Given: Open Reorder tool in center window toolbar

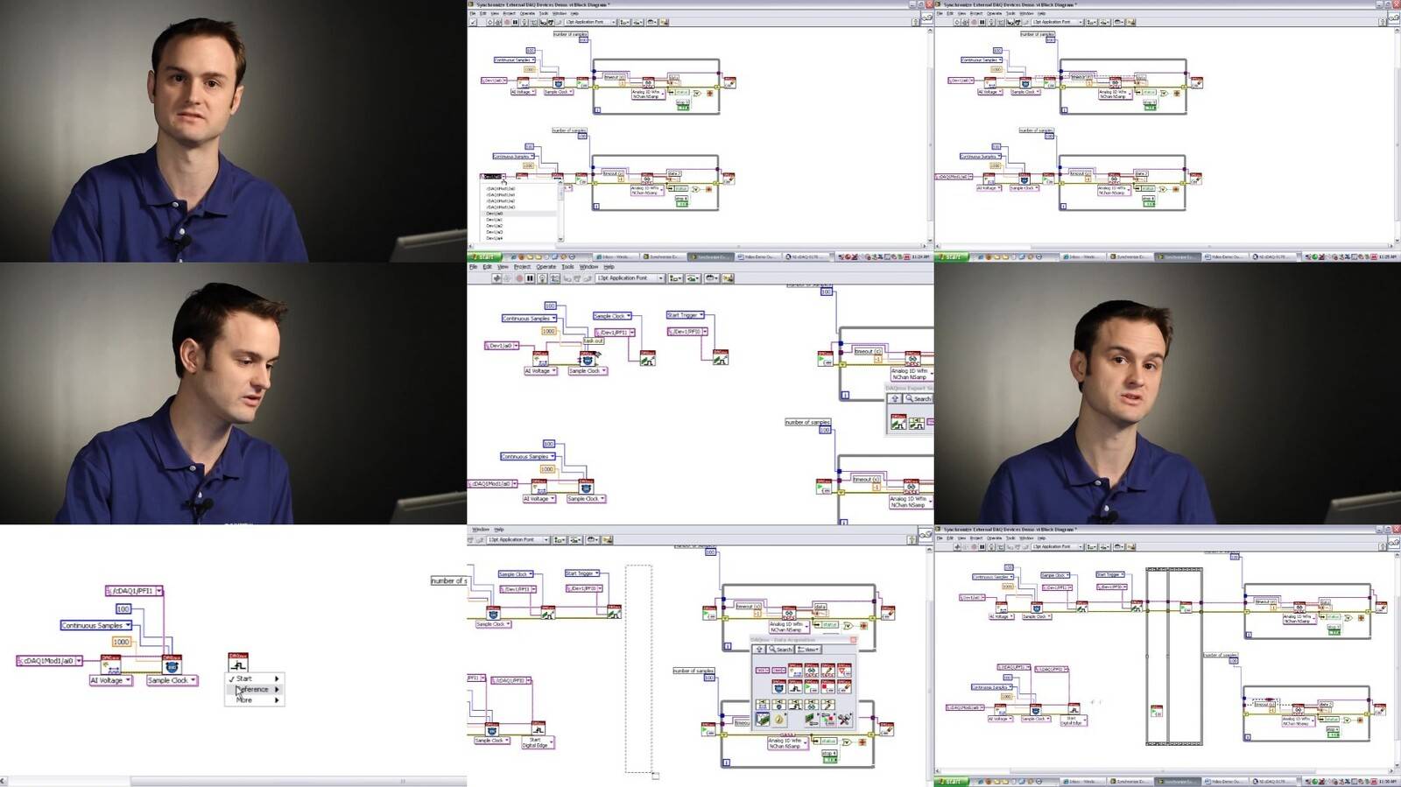Looking at the screenshot, I should tap(712, 278).
